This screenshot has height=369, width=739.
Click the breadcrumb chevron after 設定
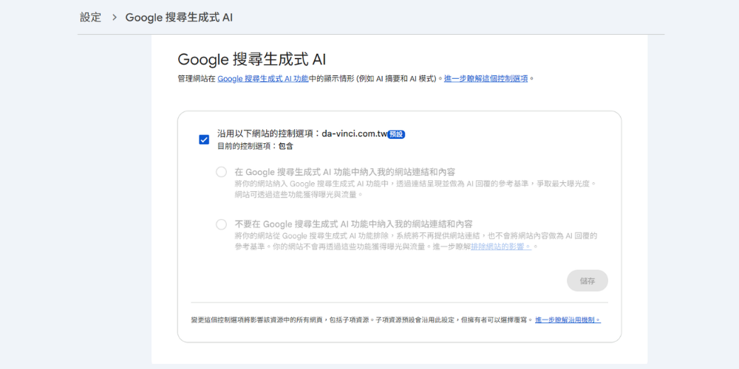(x=114, y=18)
